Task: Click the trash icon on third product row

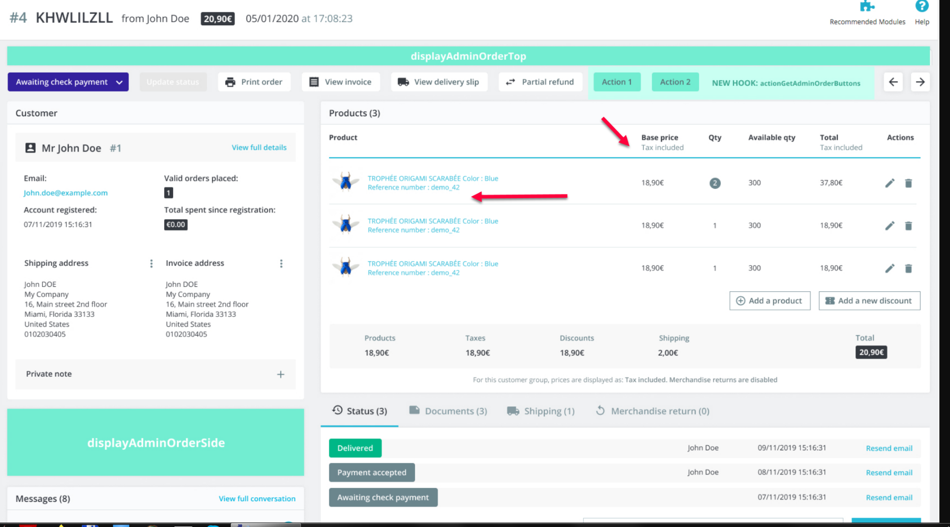Action: [x=908, y=268]
